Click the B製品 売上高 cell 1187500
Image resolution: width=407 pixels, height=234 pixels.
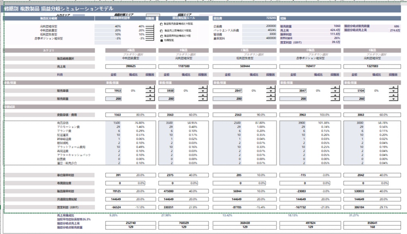tap(184, 66)
